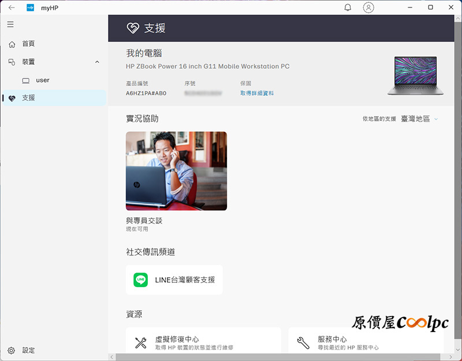Click the vertical scrollbar down arrow
The height and width of the screenshot is (361, 462).
(458, 350)
